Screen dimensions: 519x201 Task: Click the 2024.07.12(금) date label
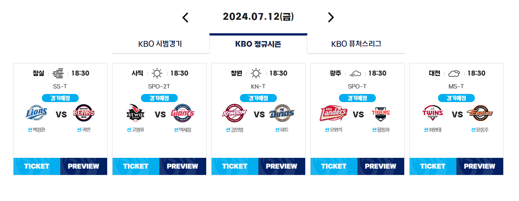[x=258, y=17]
